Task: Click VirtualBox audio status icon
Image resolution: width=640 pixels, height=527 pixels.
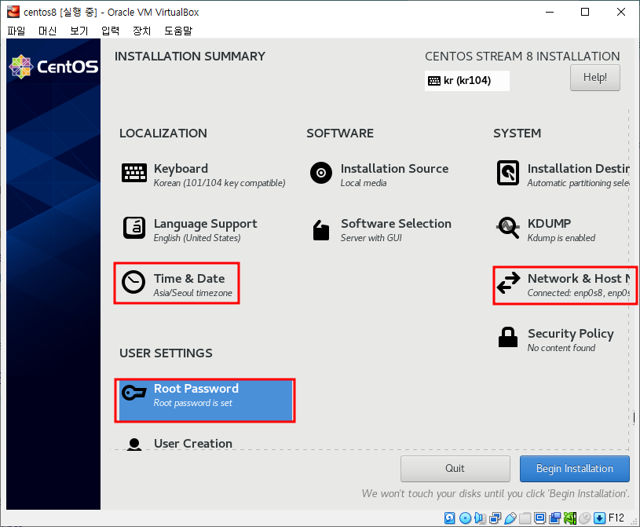Action: [480, 518]
